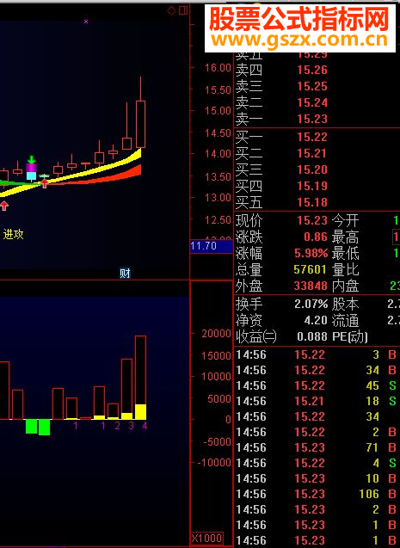This screenshot has height=548, width=400.
Task: Click the 内盘 label
Action: point(345,286)
